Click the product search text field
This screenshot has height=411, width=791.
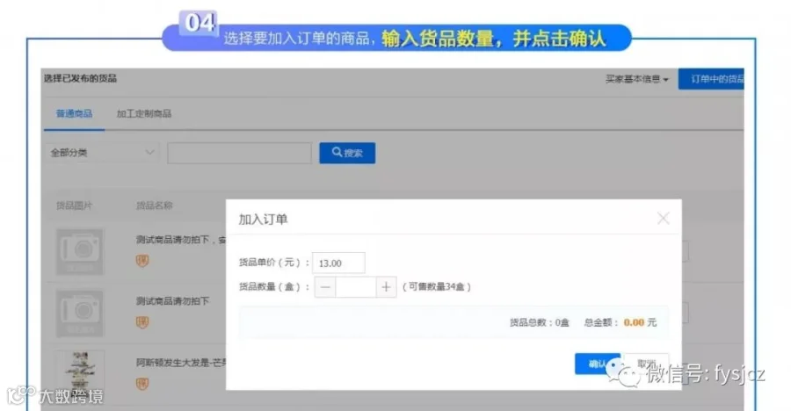tap(239, 153)
